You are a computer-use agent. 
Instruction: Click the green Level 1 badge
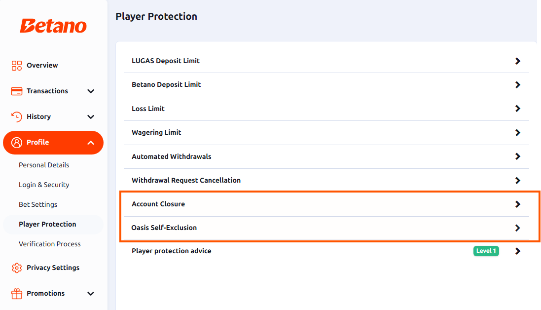[486, 251]
